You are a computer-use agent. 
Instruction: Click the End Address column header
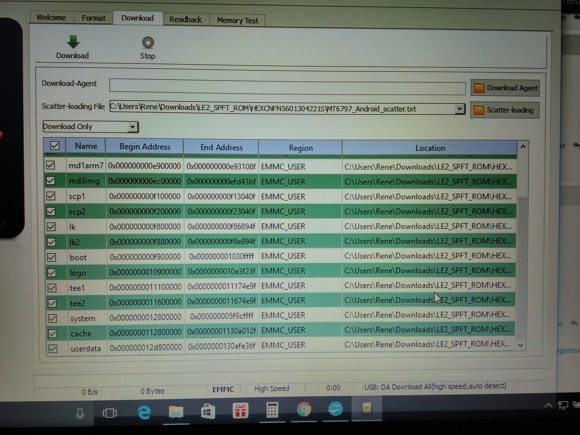click(221, 147)
